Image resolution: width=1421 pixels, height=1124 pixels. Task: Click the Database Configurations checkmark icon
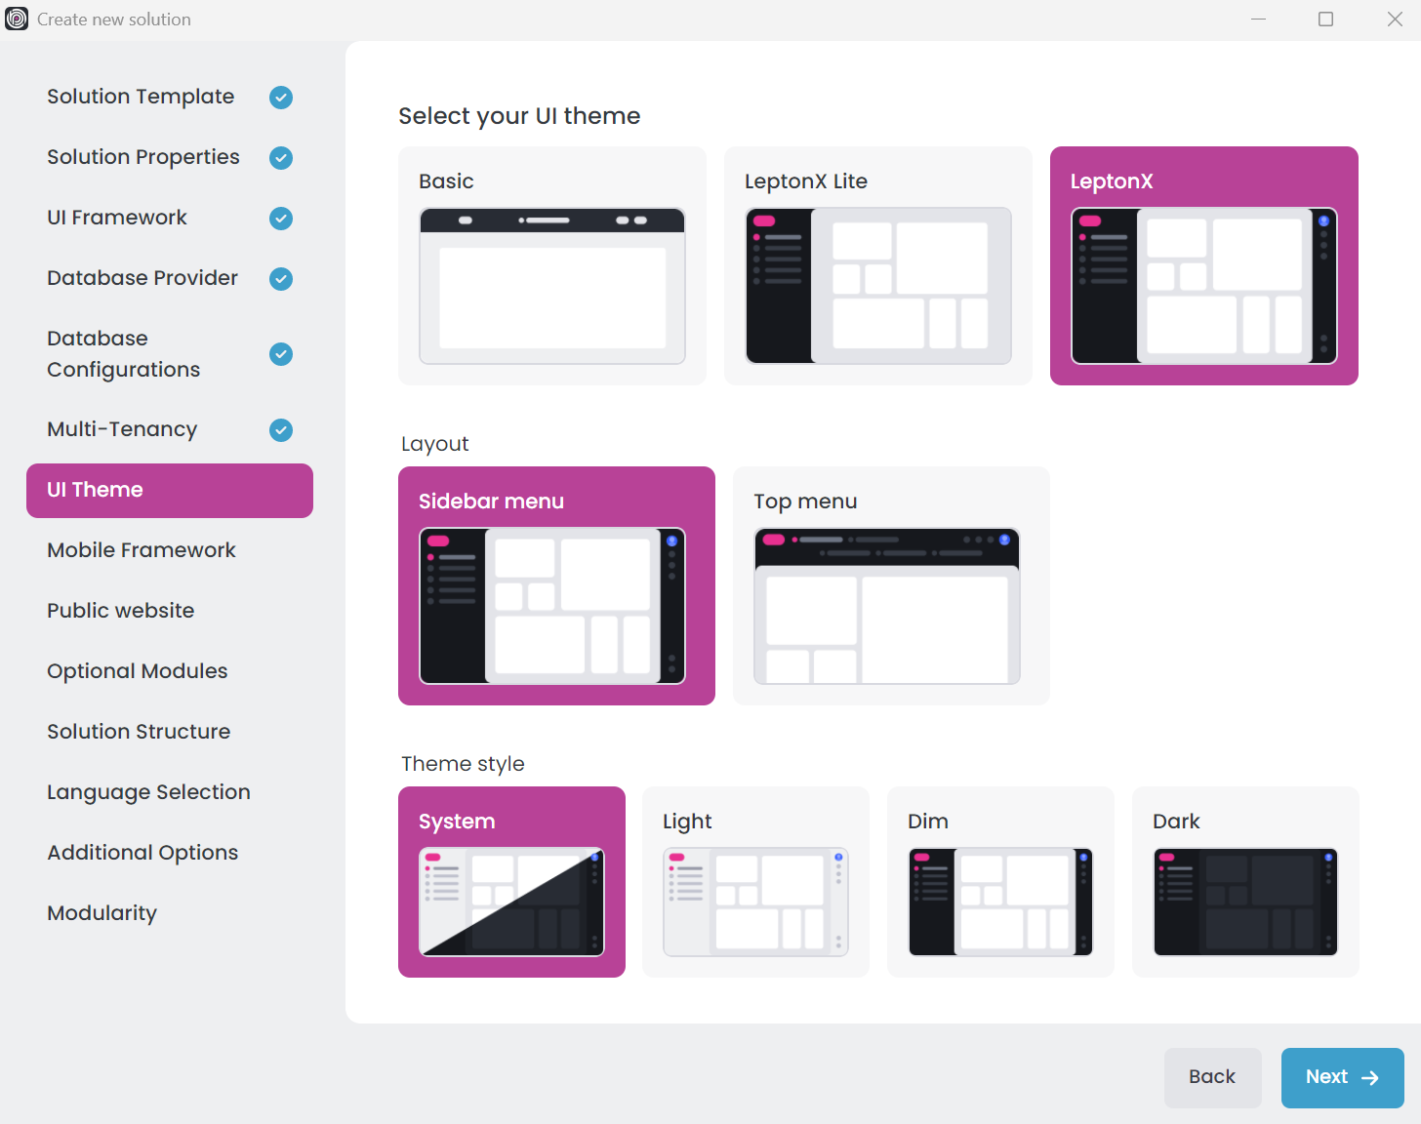(281, 354)
